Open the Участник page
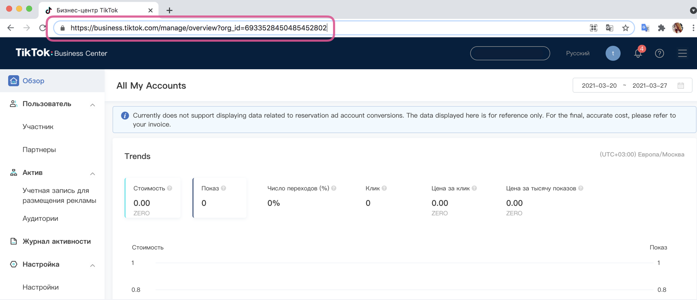The width and height of the screenshot is (697, 300). tap(38, 127)
